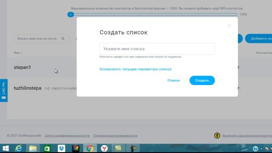The width and height of the screenshot is (272, 153).
Task: Click the help question mark tray icon
Action: 255,149
